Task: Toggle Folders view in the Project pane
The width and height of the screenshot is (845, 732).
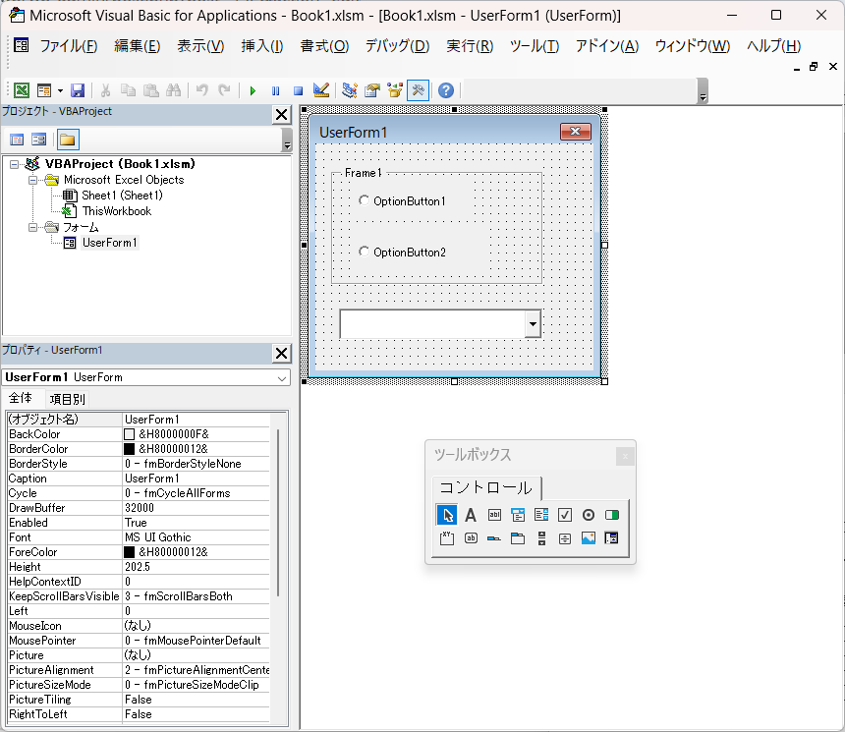Action: 68,140
